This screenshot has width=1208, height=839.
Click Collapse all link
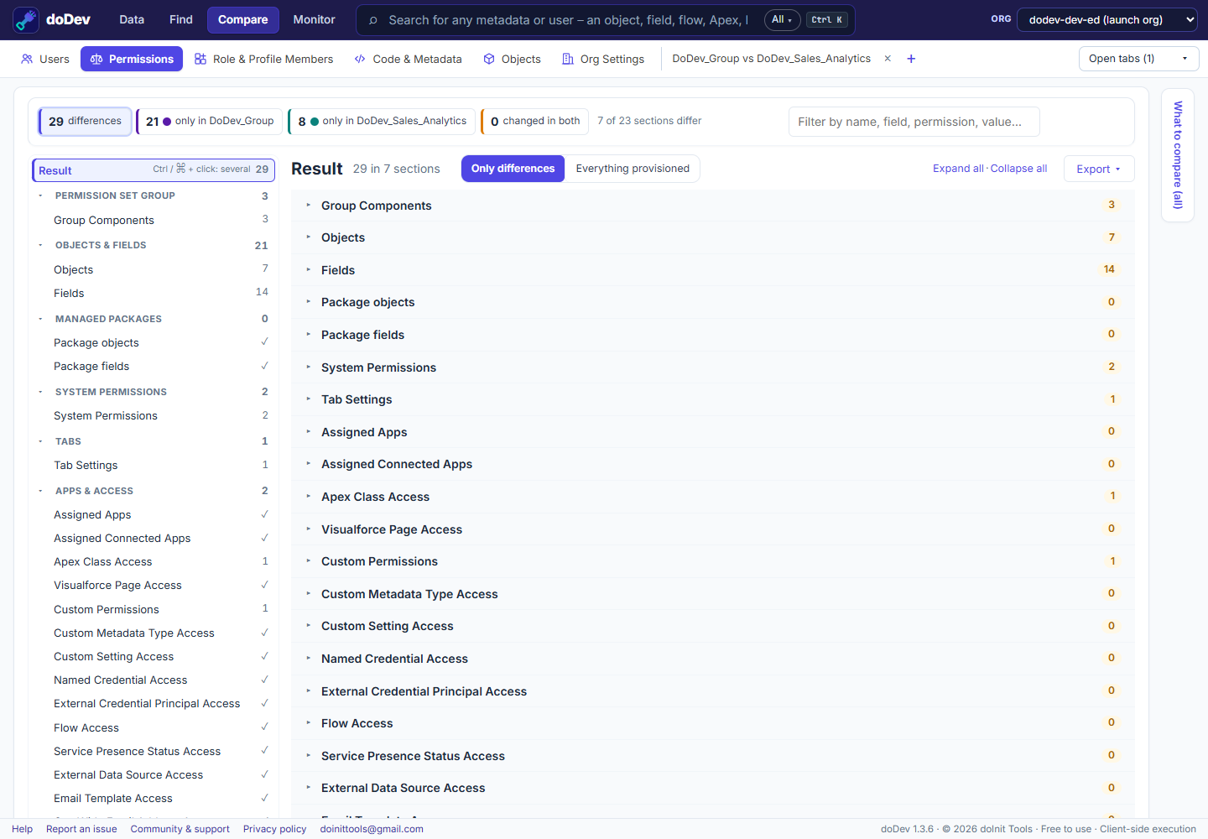coord(1018,169)
